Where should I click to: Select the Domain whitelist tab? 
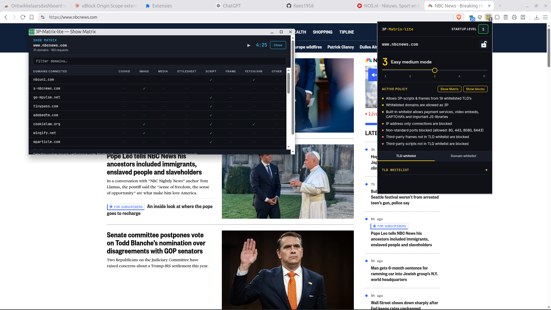click(463, 156)
